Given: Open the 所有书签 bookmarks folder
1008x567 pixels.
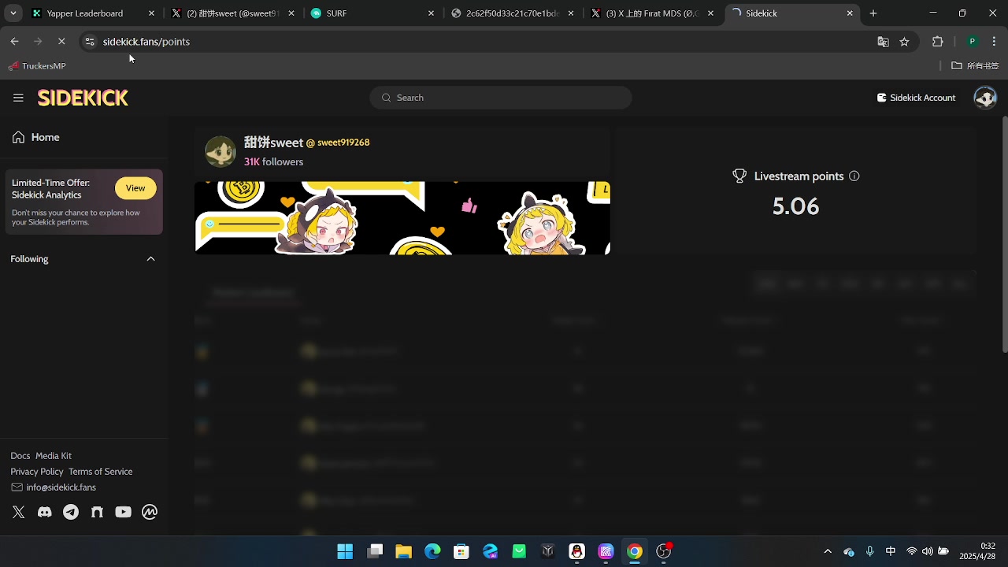Looking at the screenshot, I should pos(975,66).
